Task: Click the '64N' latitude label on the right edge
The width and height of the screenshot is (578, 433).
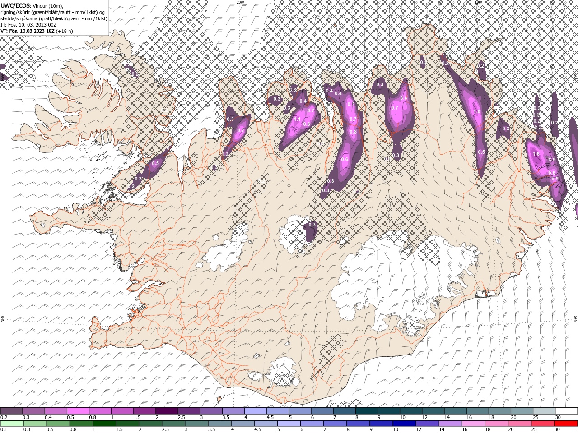Action: (x=576, y=319)
